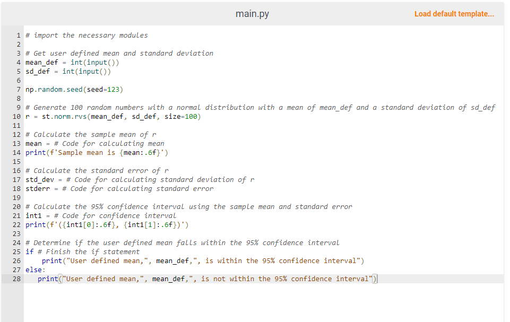Image resolution: width=510 pixels, height=322 pixels.
Task: Click comment '# import the necessary modules'
Action: 87,36
